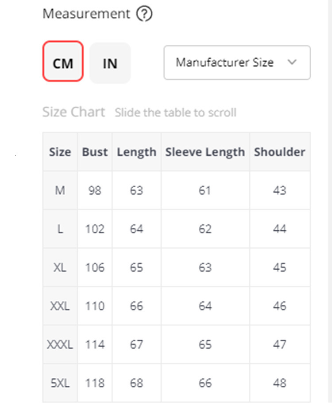The image size is (332, 403).
Task: Select the XL size row label
Action: (x=60, y=267)
